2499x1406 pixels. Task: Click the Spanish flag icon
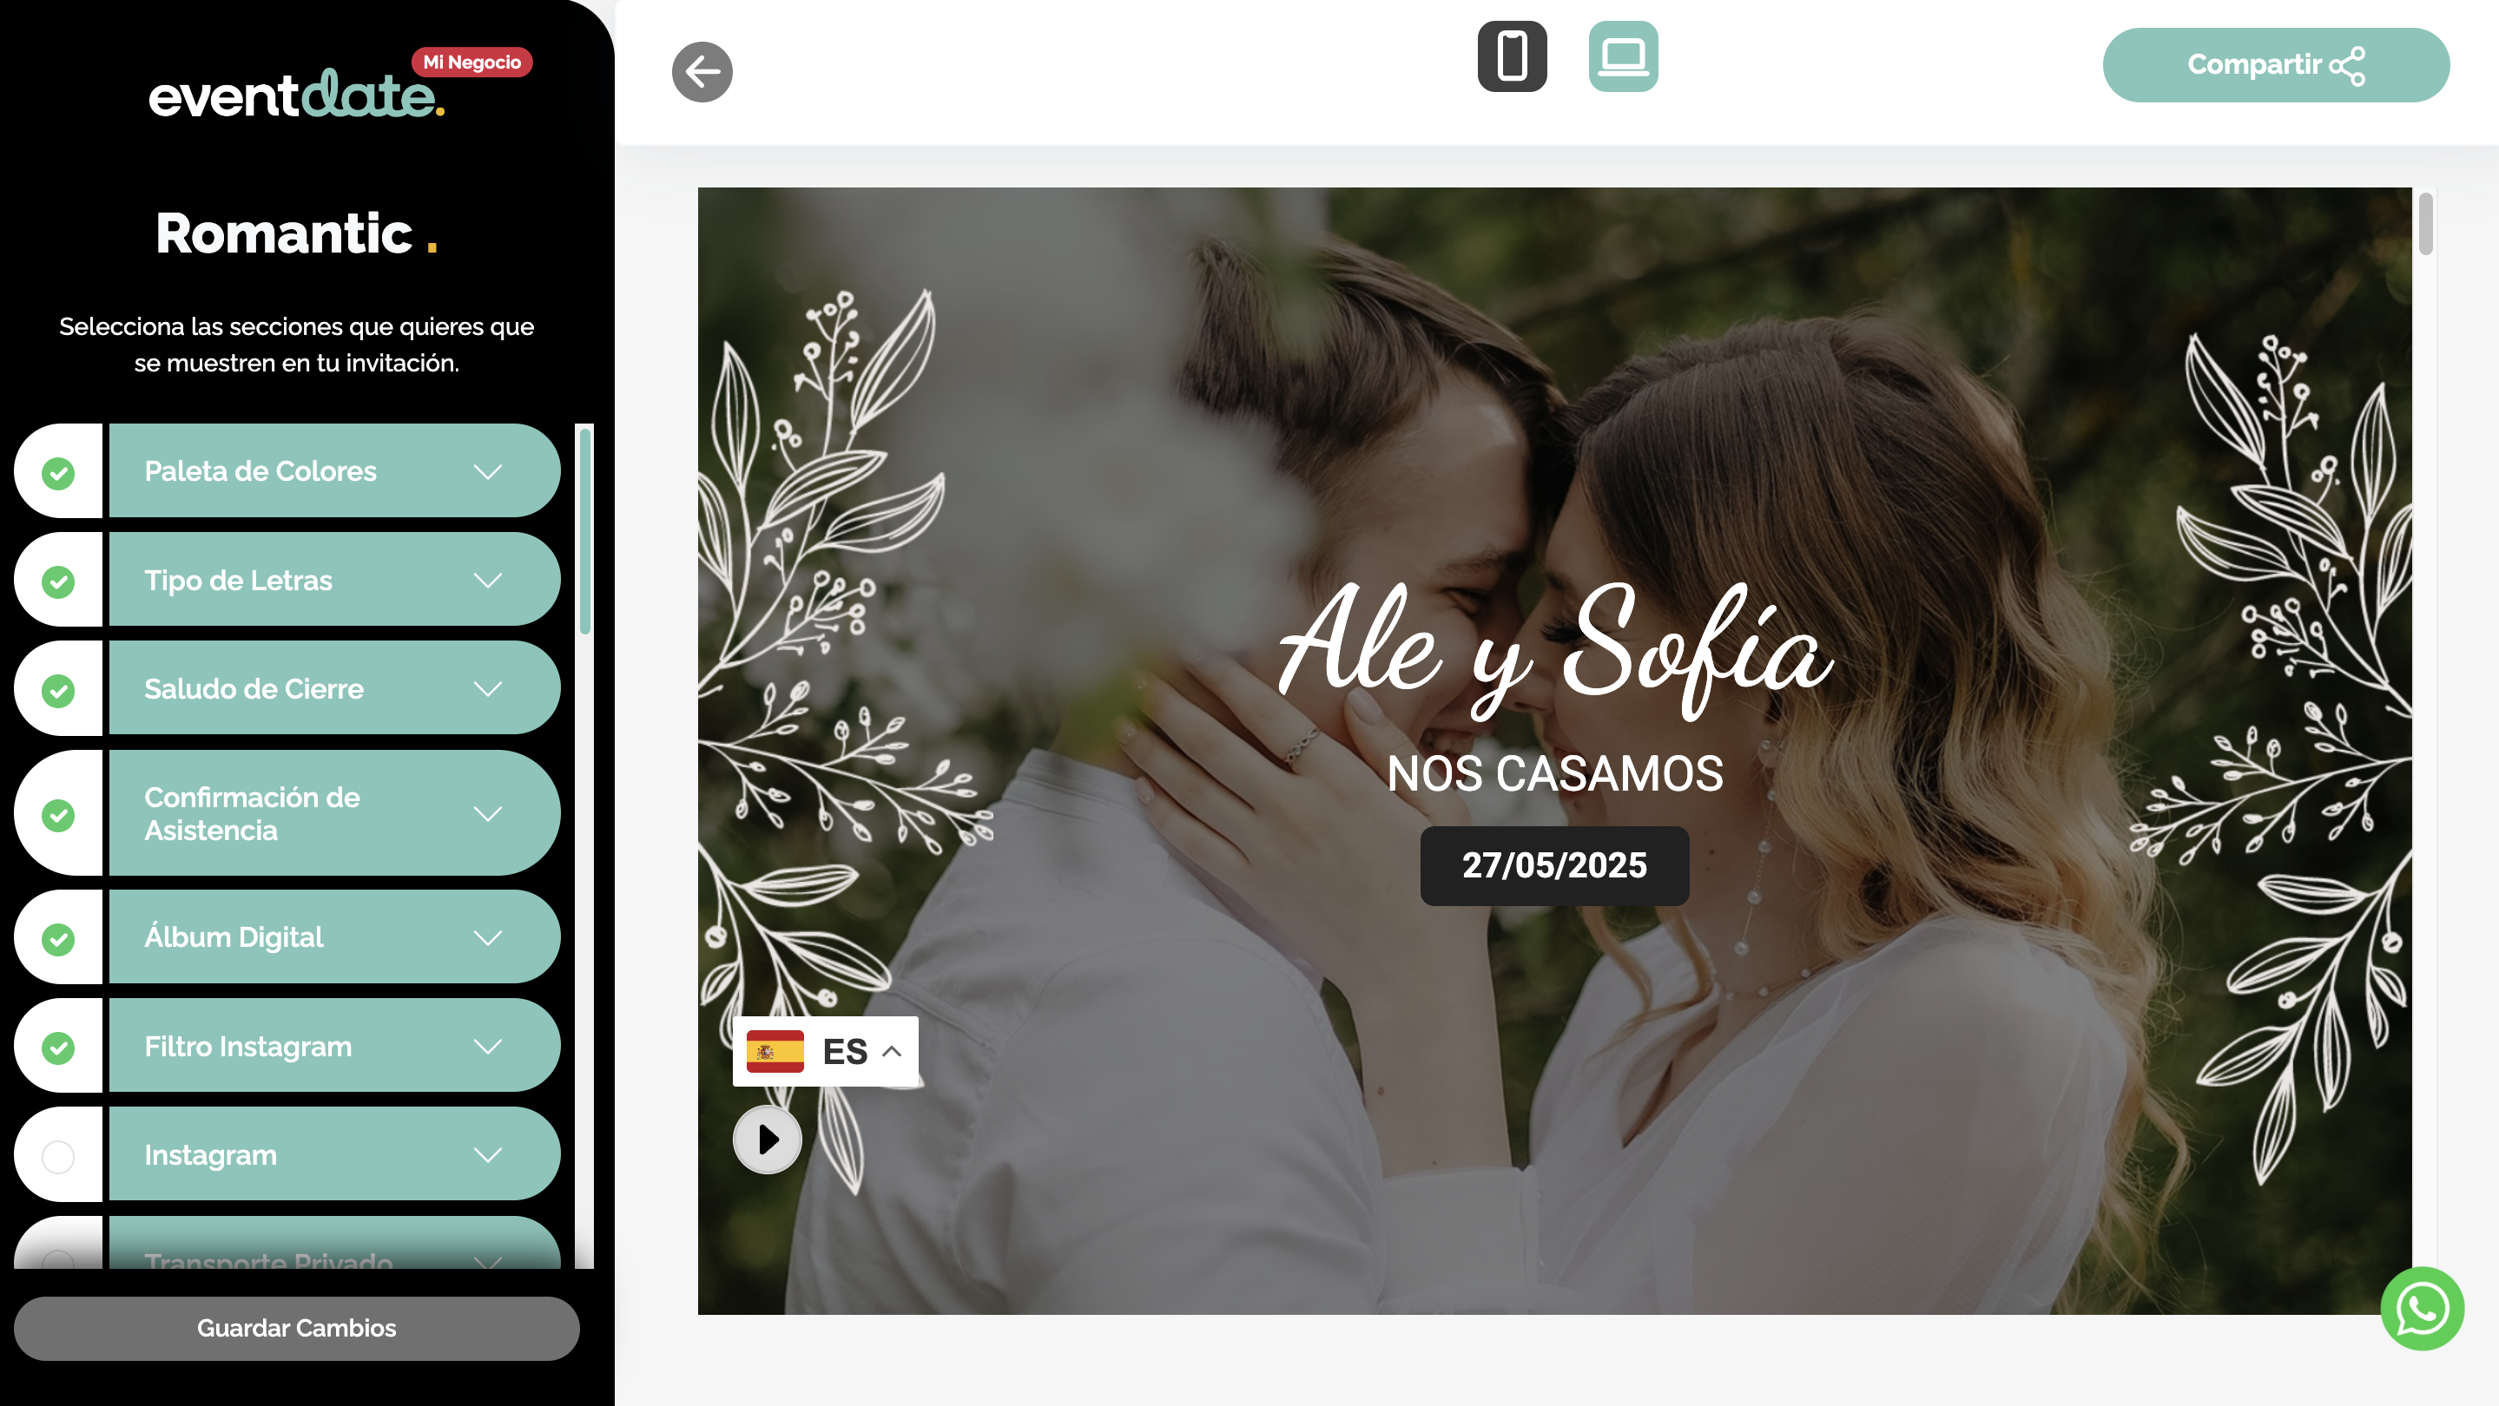click(775, 1051)
